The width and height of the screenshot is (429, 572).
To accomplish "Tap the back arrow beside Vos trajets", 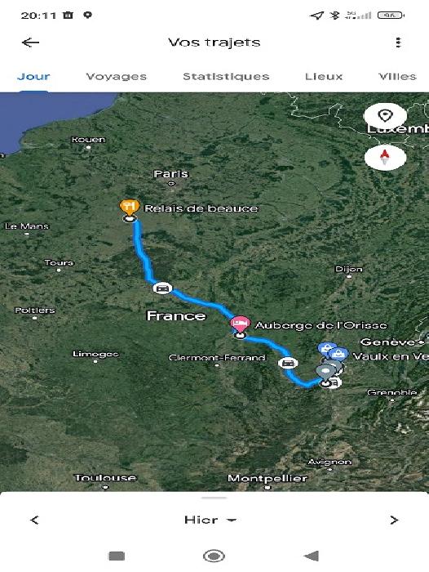I will click(x=30, y=42).
